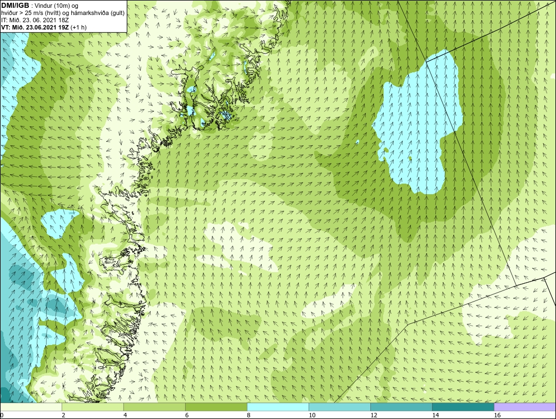Click the legend label '2'
Viewport: 556px width, 419px height.
[x=63, y=415]
